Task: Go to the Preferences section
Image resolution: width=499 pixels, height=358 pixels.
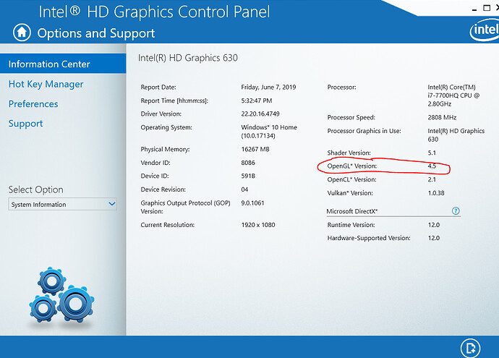Action: (x=33, y=104)
